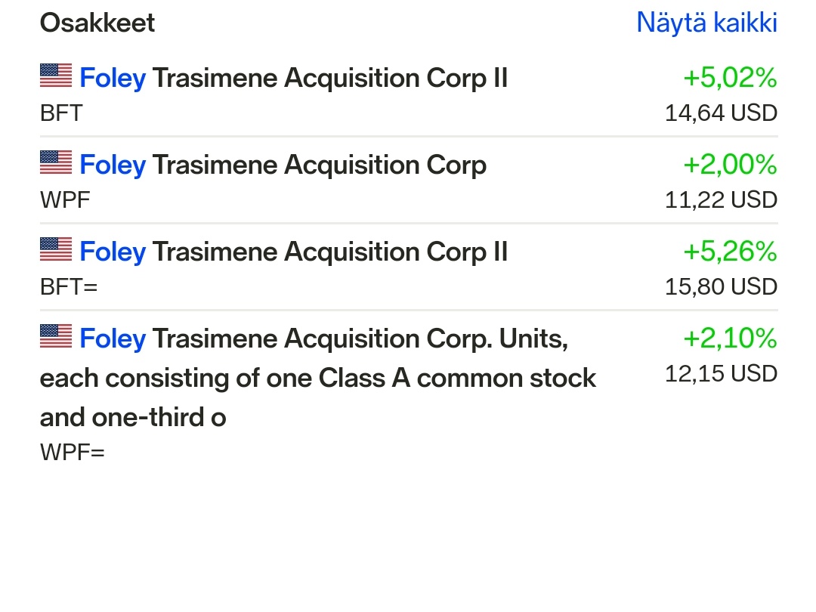This screenshot has height=612, width=816.
Task: Open Foley Trasimene Acquisition Corp II priced 15,80 USD
Action: coord(293,252)
